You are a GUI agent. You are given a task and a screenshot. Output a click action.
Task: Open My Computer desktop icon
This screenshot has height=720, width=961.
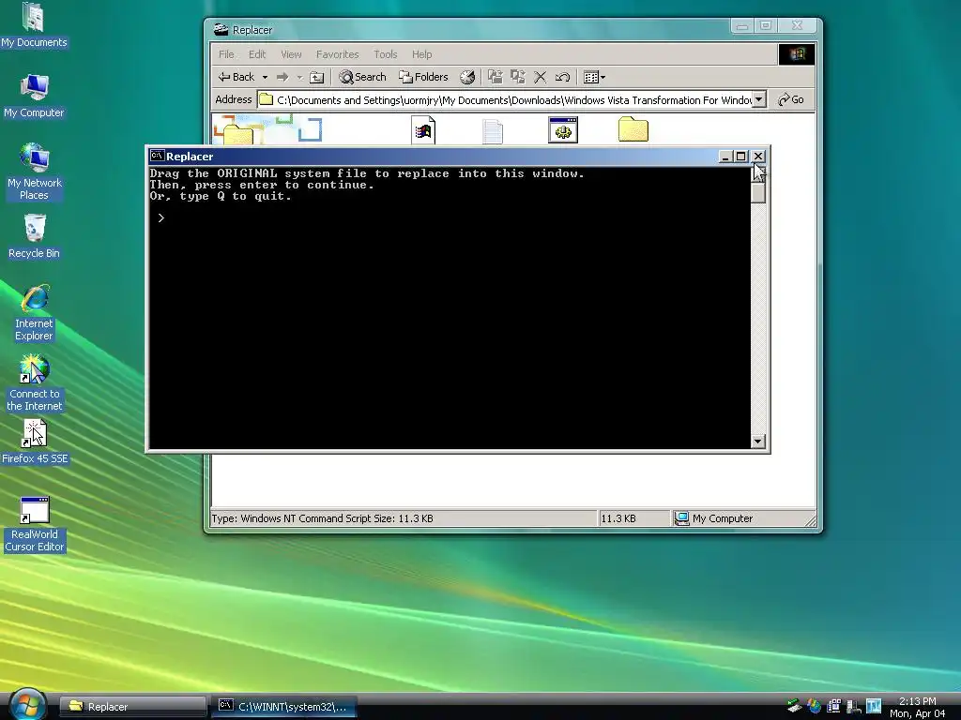click(x=34, y=97)
